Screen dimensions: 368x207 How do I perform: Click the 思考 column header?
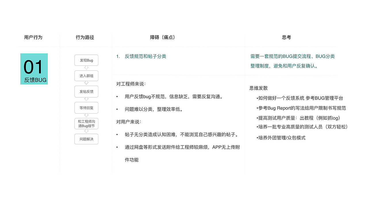coord(286,37)
